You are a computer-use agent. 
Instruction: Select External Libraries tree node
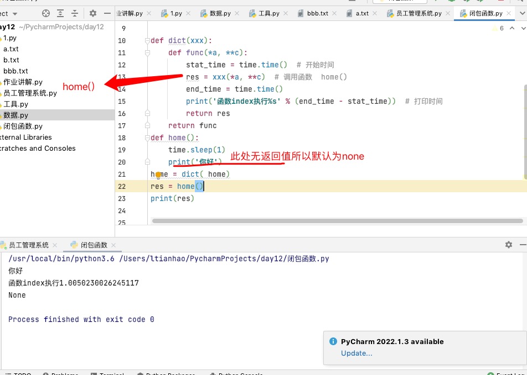point(26,138)
